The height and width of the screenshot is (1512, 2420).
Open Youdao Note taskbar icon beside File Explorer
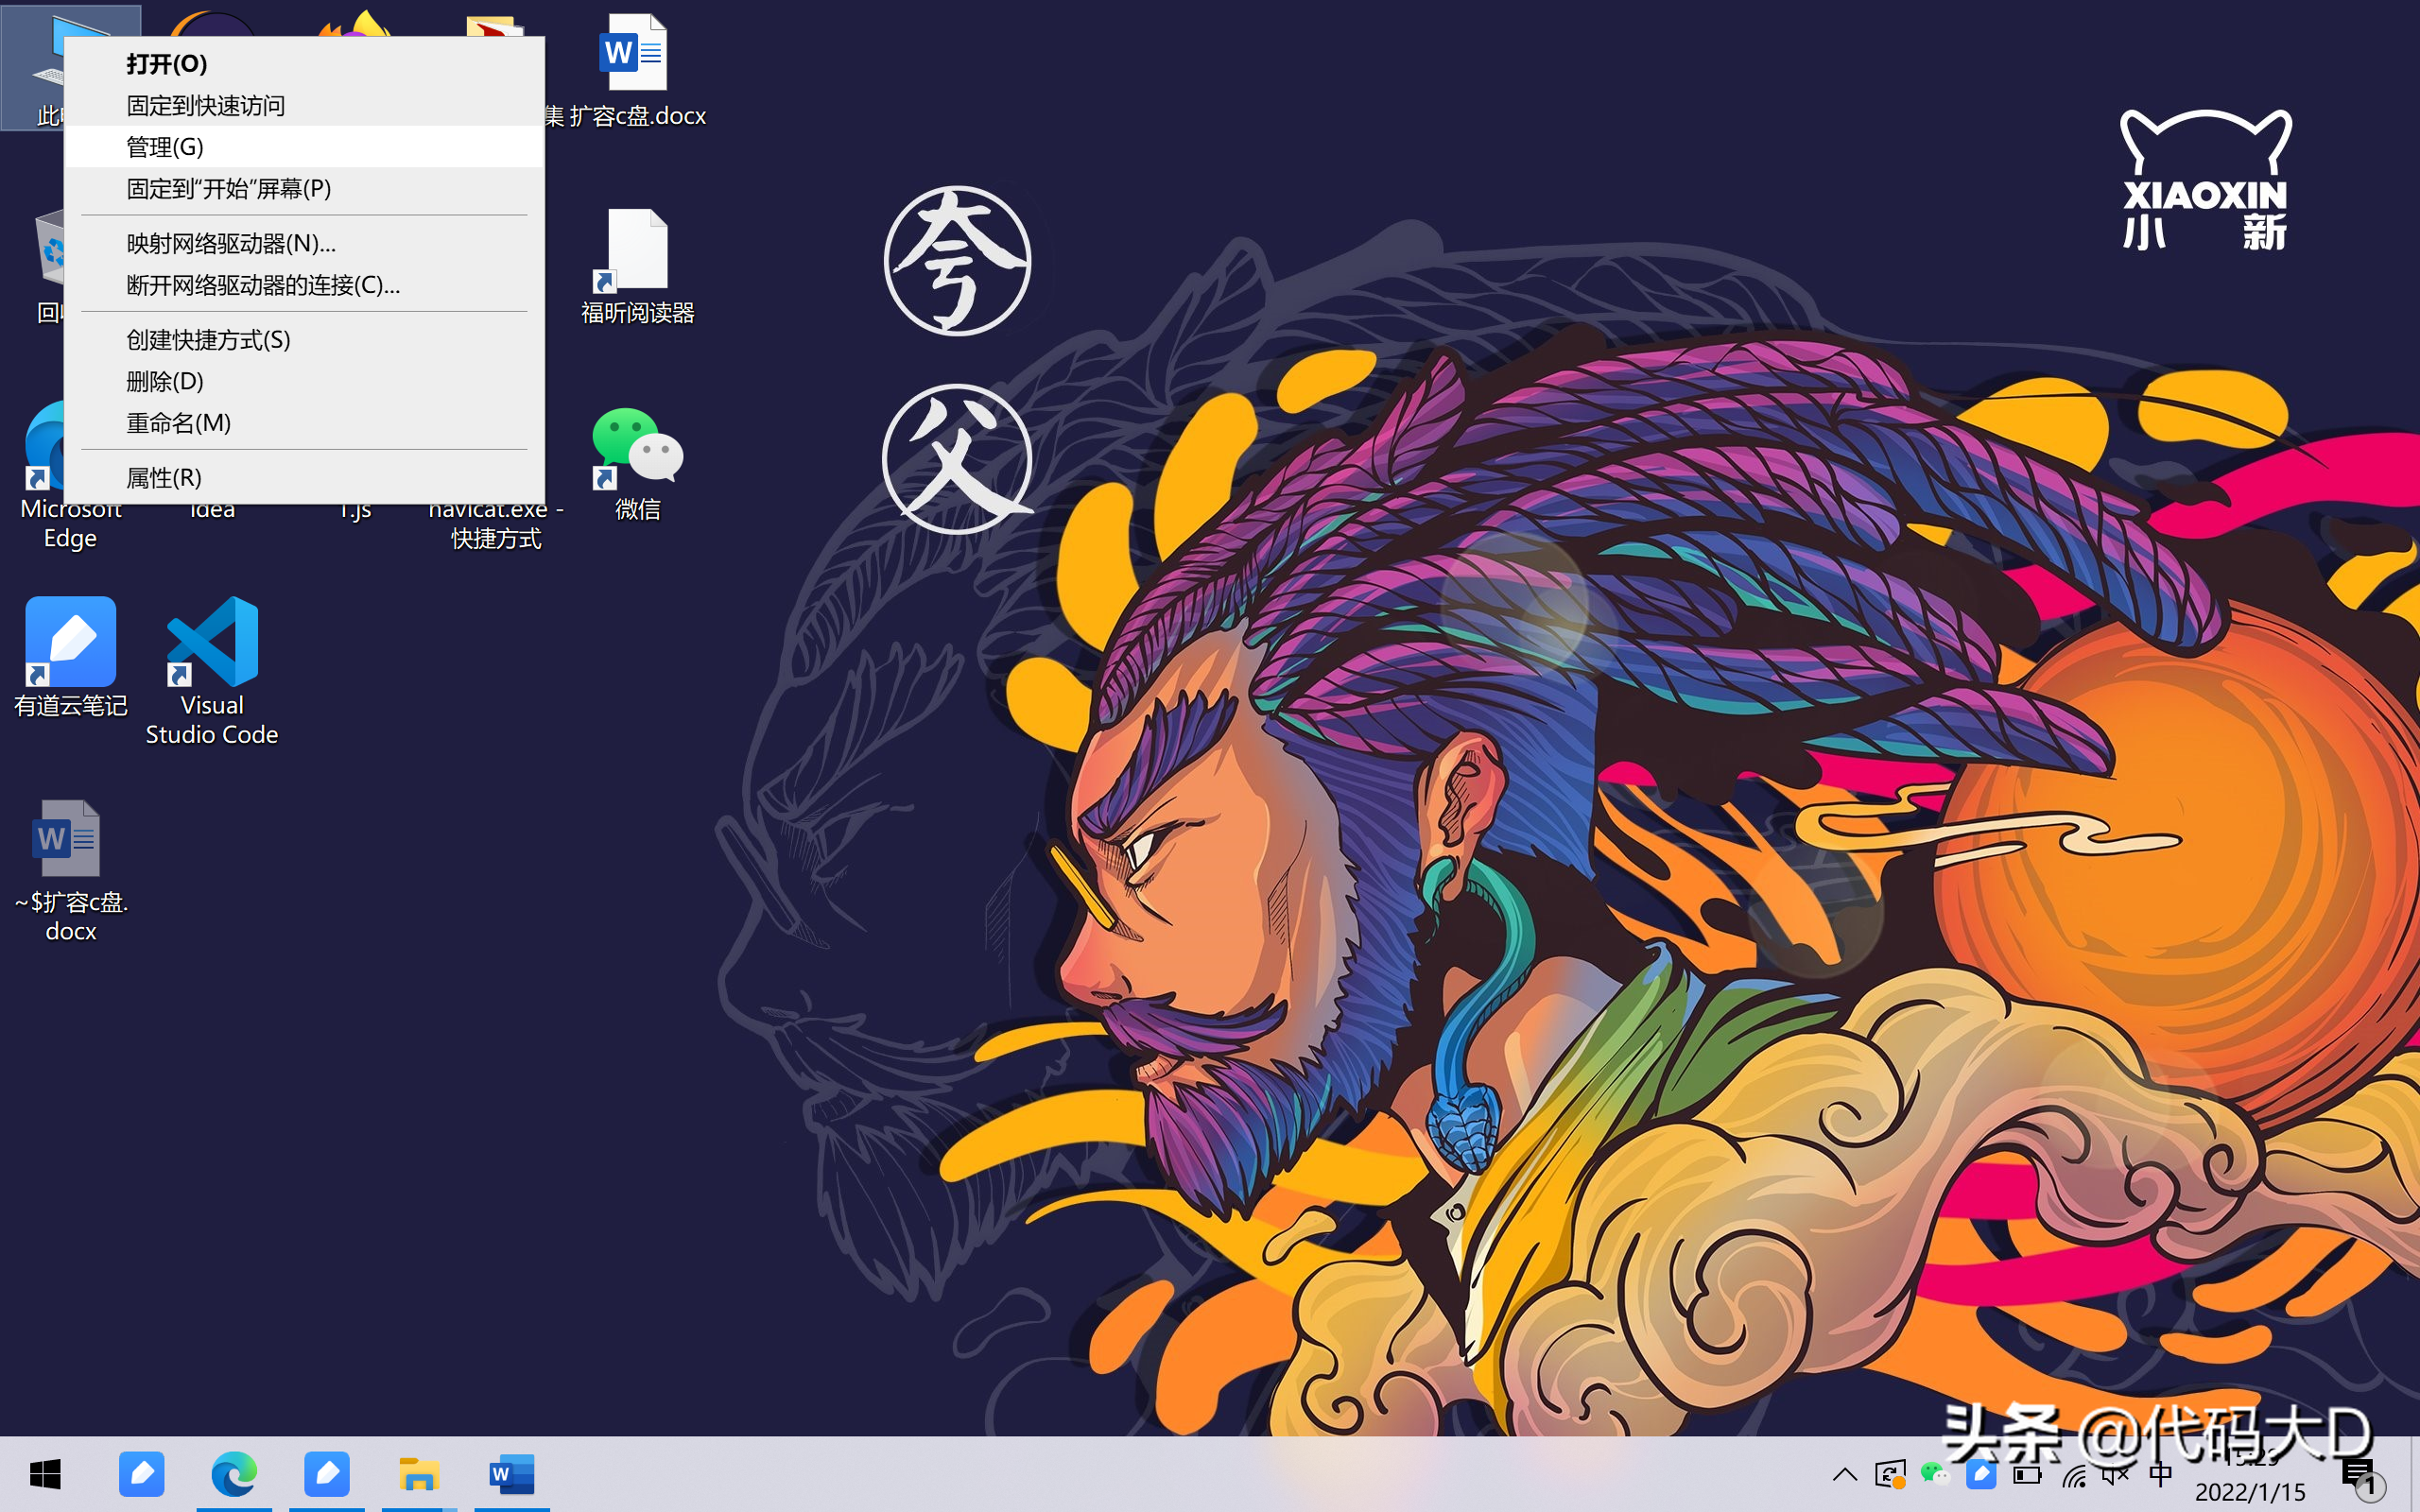point(327,1474)
